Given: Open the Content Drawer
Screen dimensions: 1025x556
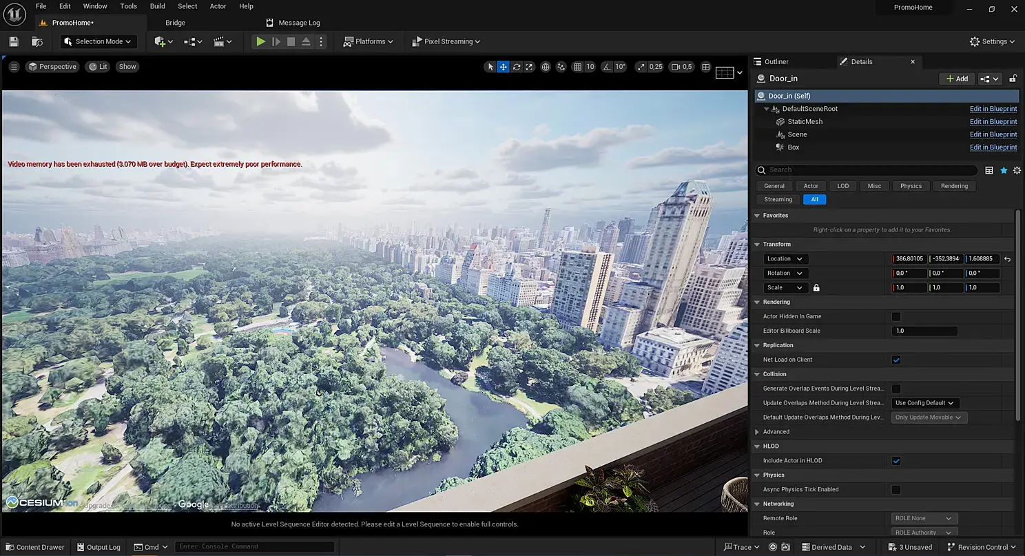Looking at the screenshot, I should click(x=35, y=547).
